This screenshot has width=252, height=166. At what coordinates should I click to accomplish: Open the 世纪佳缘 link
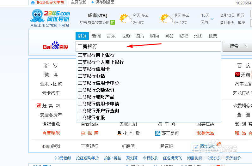coord(51,124)
